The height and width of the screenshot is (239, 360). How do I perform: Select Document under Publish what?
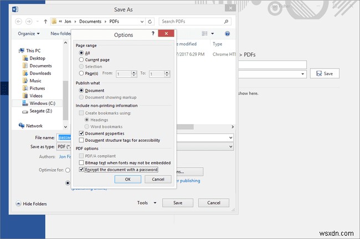pos(81,91)
